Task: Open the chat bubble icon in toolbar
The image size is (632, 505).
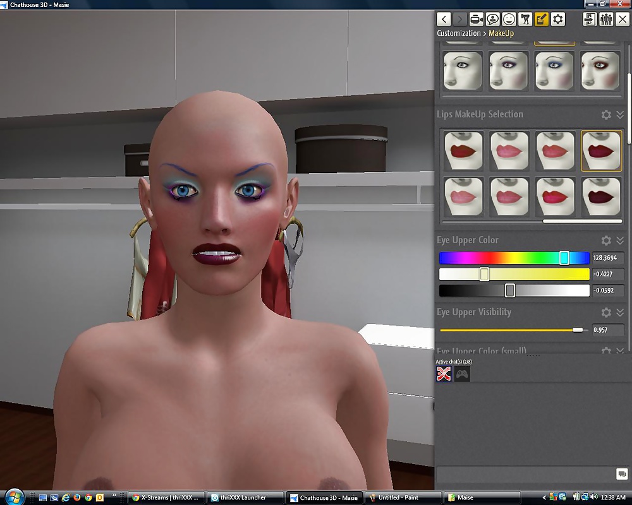Action: (x=492, y=19)
